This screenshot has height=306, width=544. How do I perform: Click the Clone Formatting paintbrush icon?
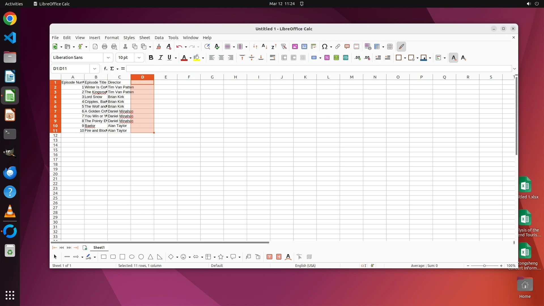pyautogui.click(x=158, y=47)
